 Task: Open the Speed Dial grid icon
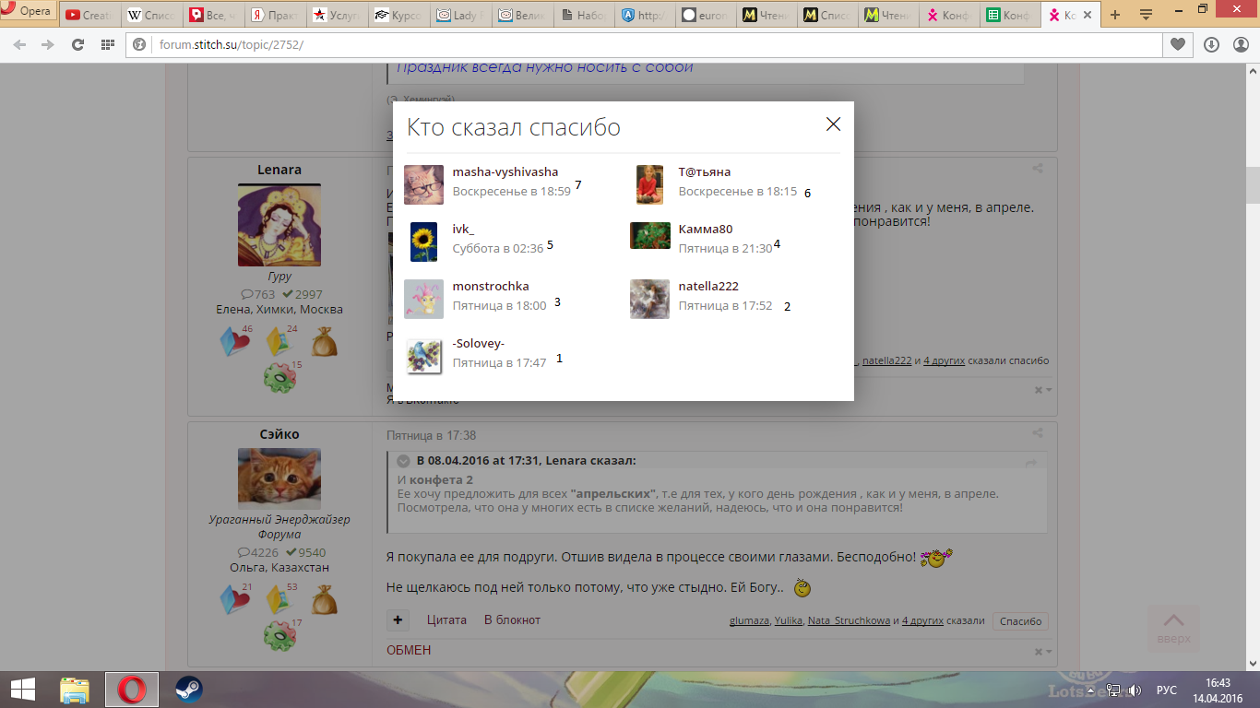(x=108, y=44)
